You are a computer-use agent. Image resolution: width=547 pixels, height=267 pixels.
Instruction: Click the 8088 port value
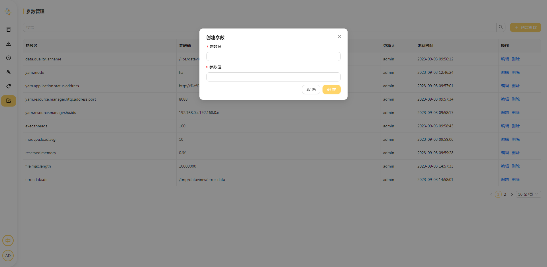(x=183, y=99)
